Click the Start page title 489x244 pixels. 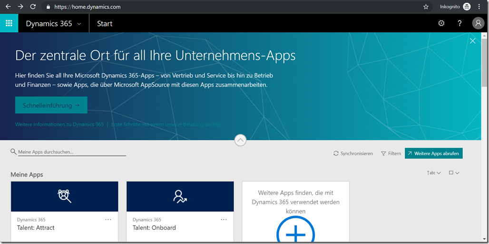tap(105, 24)
